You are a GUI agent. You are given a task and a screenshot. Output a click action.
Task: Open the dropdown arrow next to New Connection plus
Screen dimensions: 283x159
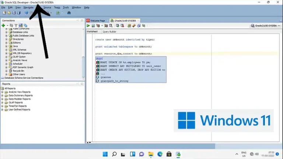(7, 25)
